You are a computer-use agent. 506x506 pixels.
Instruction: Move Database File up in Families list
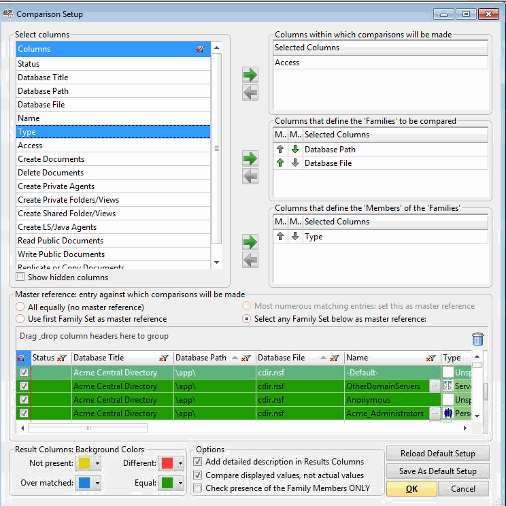[x=280, y=163]
